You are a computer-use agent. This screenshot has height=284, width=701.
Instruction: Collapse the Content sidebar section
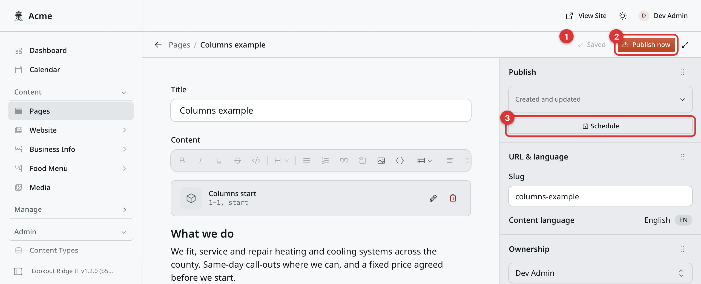click(71, 92)
